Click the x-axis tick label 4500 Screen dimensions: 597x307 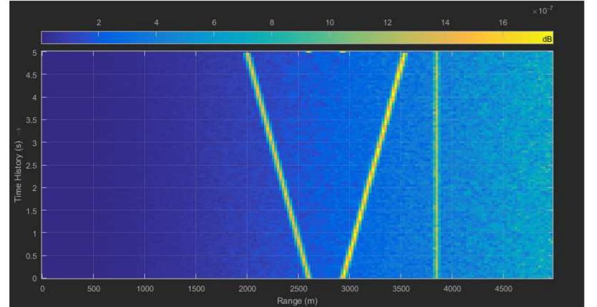[504, 289]
